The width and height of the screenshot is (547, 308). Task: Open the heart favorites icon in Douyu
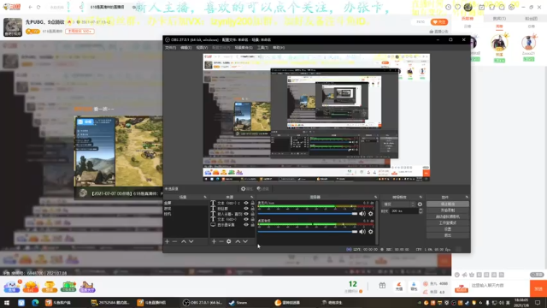pyautogui.click(x=457, y=7)
